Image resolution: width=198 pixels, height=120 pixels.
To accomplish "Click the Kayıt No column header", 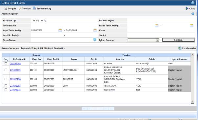I will click(x=36, y=59).
